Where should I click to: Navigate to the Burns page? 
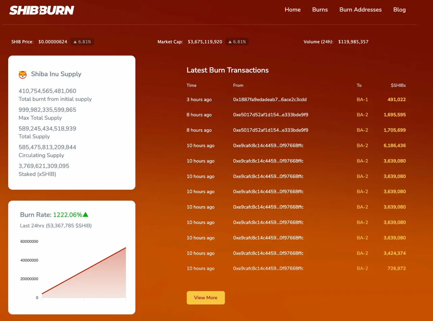point(320,10)
